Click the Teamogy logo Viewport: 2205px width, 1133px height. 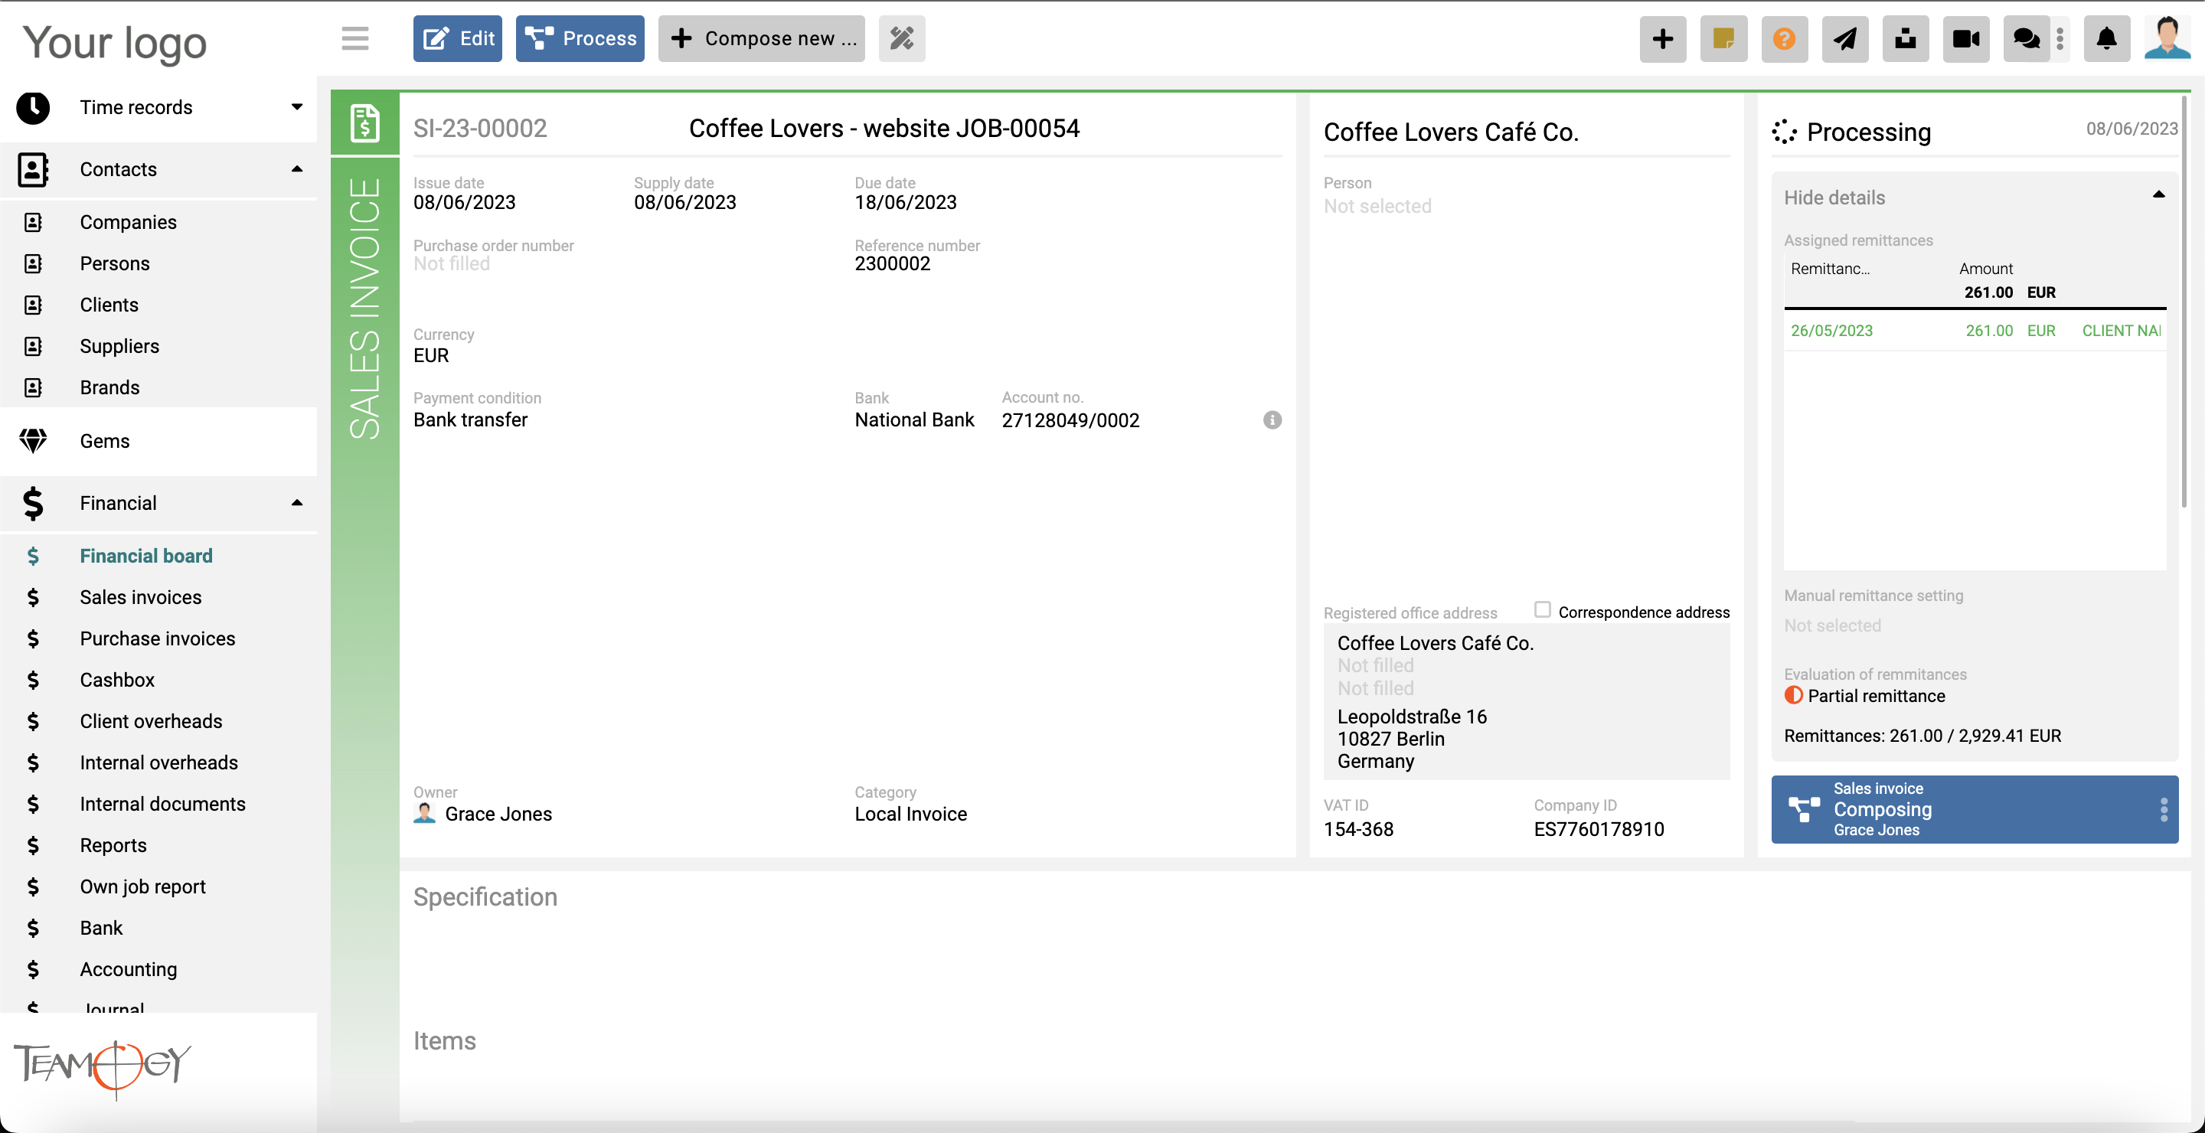103,1068
